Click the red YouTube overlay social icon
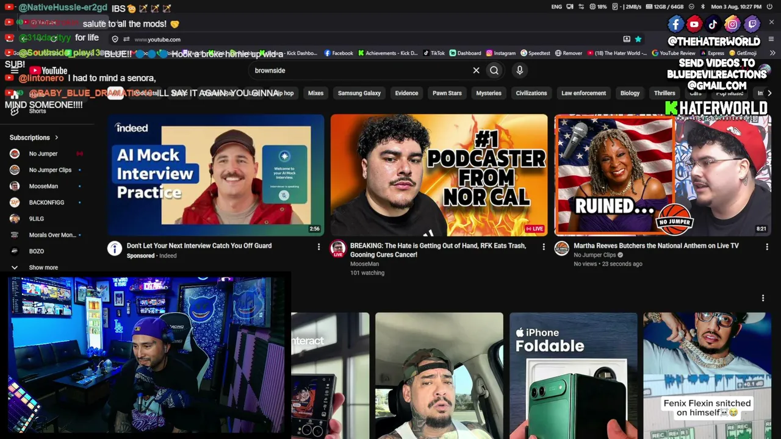The width and height of the screenshot is (781, 439). (x=694, y=24)
